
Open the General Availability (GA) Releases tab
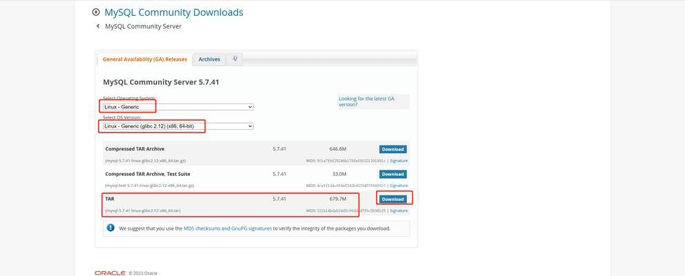144,59
